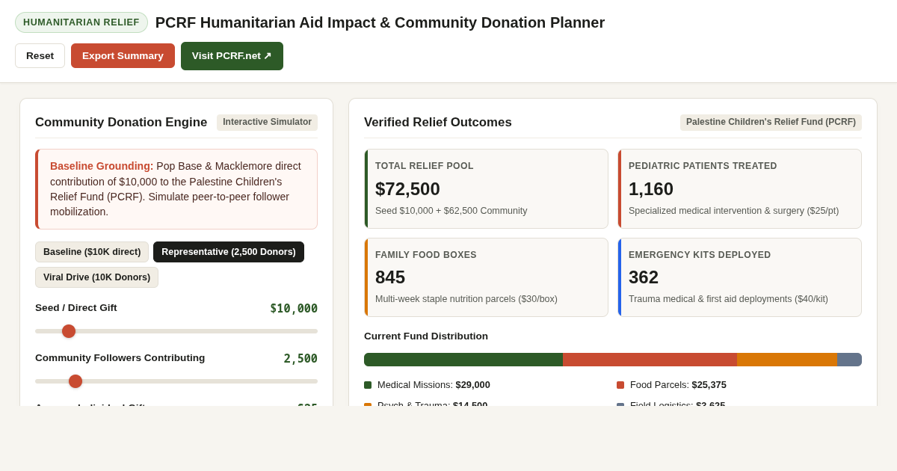Click green Medical Missions bar segment
897x471 pixels.
click(x=463, y=360)
